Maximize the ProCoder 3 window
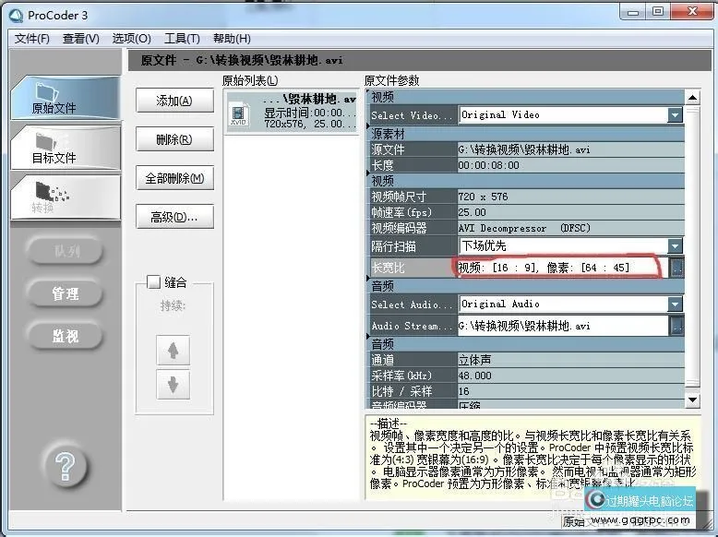The height and width of the screenshot is (537, 718). [658, 12]
